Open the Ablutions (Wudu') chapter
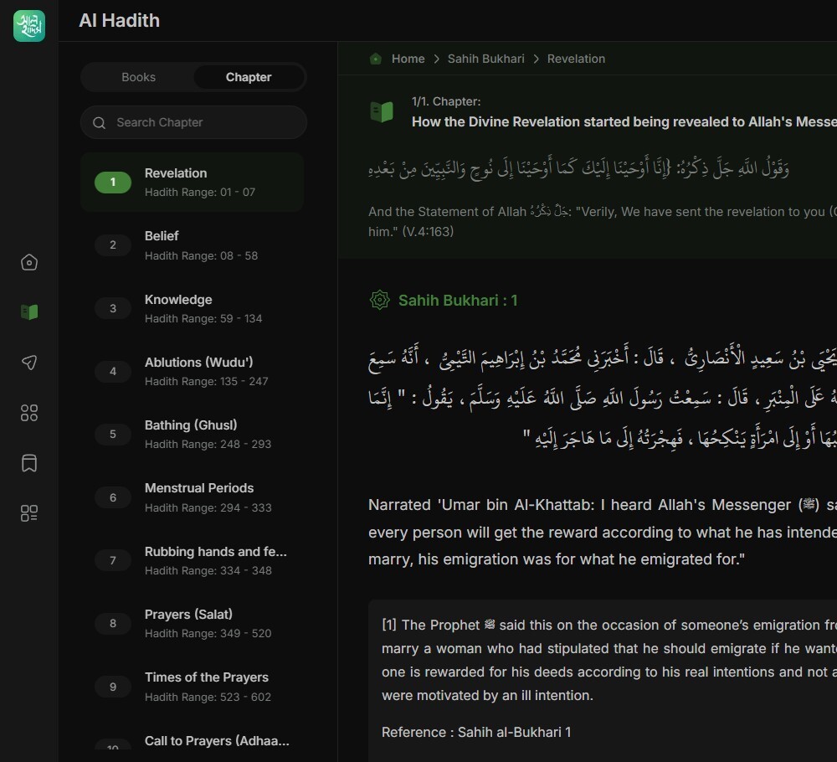 coord(193,371)
